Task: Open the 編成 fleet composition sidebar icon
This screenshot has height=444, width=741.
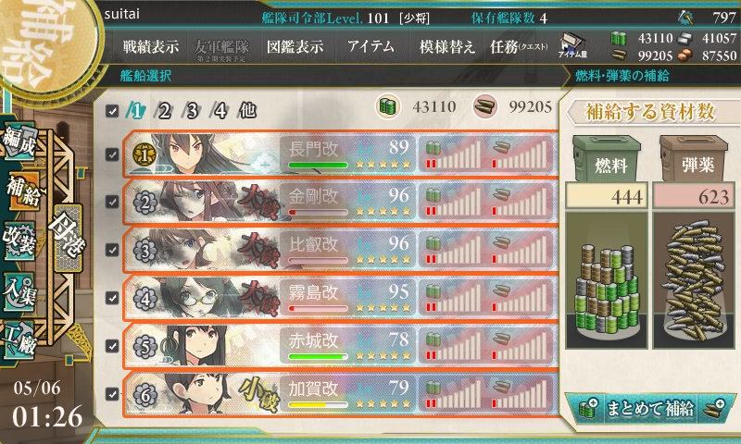Action: pos(19,141)
